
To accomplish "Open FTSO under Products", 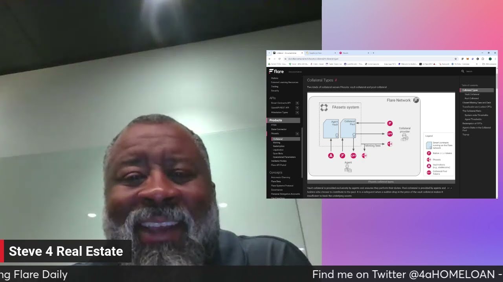I will 274,125.
